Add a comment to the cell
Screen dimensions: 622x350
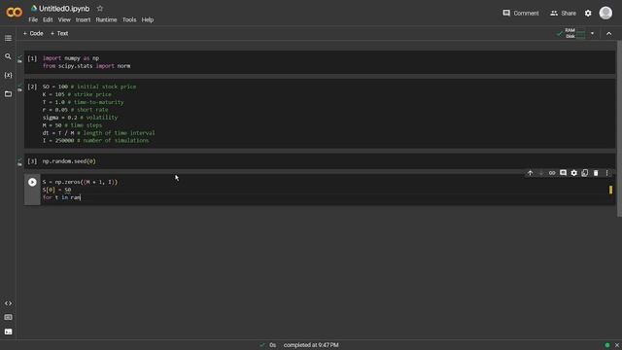(x=563, y=173)
